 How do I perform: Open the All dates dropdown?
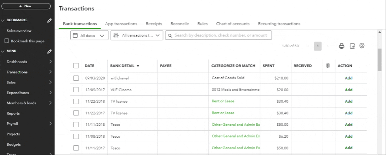[89, 35]
